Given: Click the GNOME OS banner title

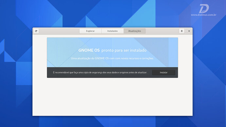Looking at the screenshot, I should point(89,50).
